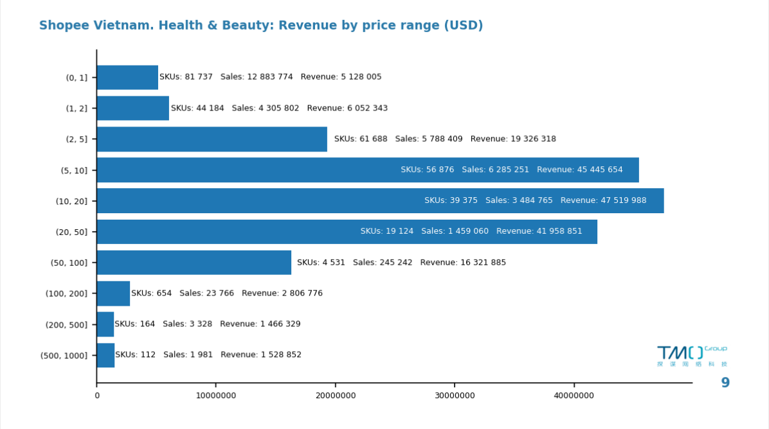Click the TMO Group logo
This screenshot has height=429, width=769.
(x=692, y=356)
